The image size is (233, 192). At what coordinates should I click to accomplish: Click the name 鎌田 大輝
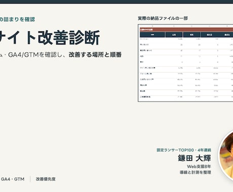[x=195, y=158]
